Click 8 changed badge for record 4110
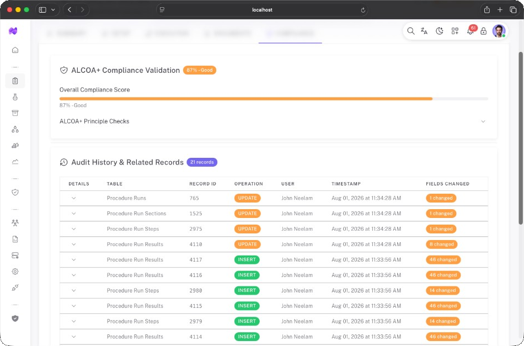 click(x=441, y=244)
